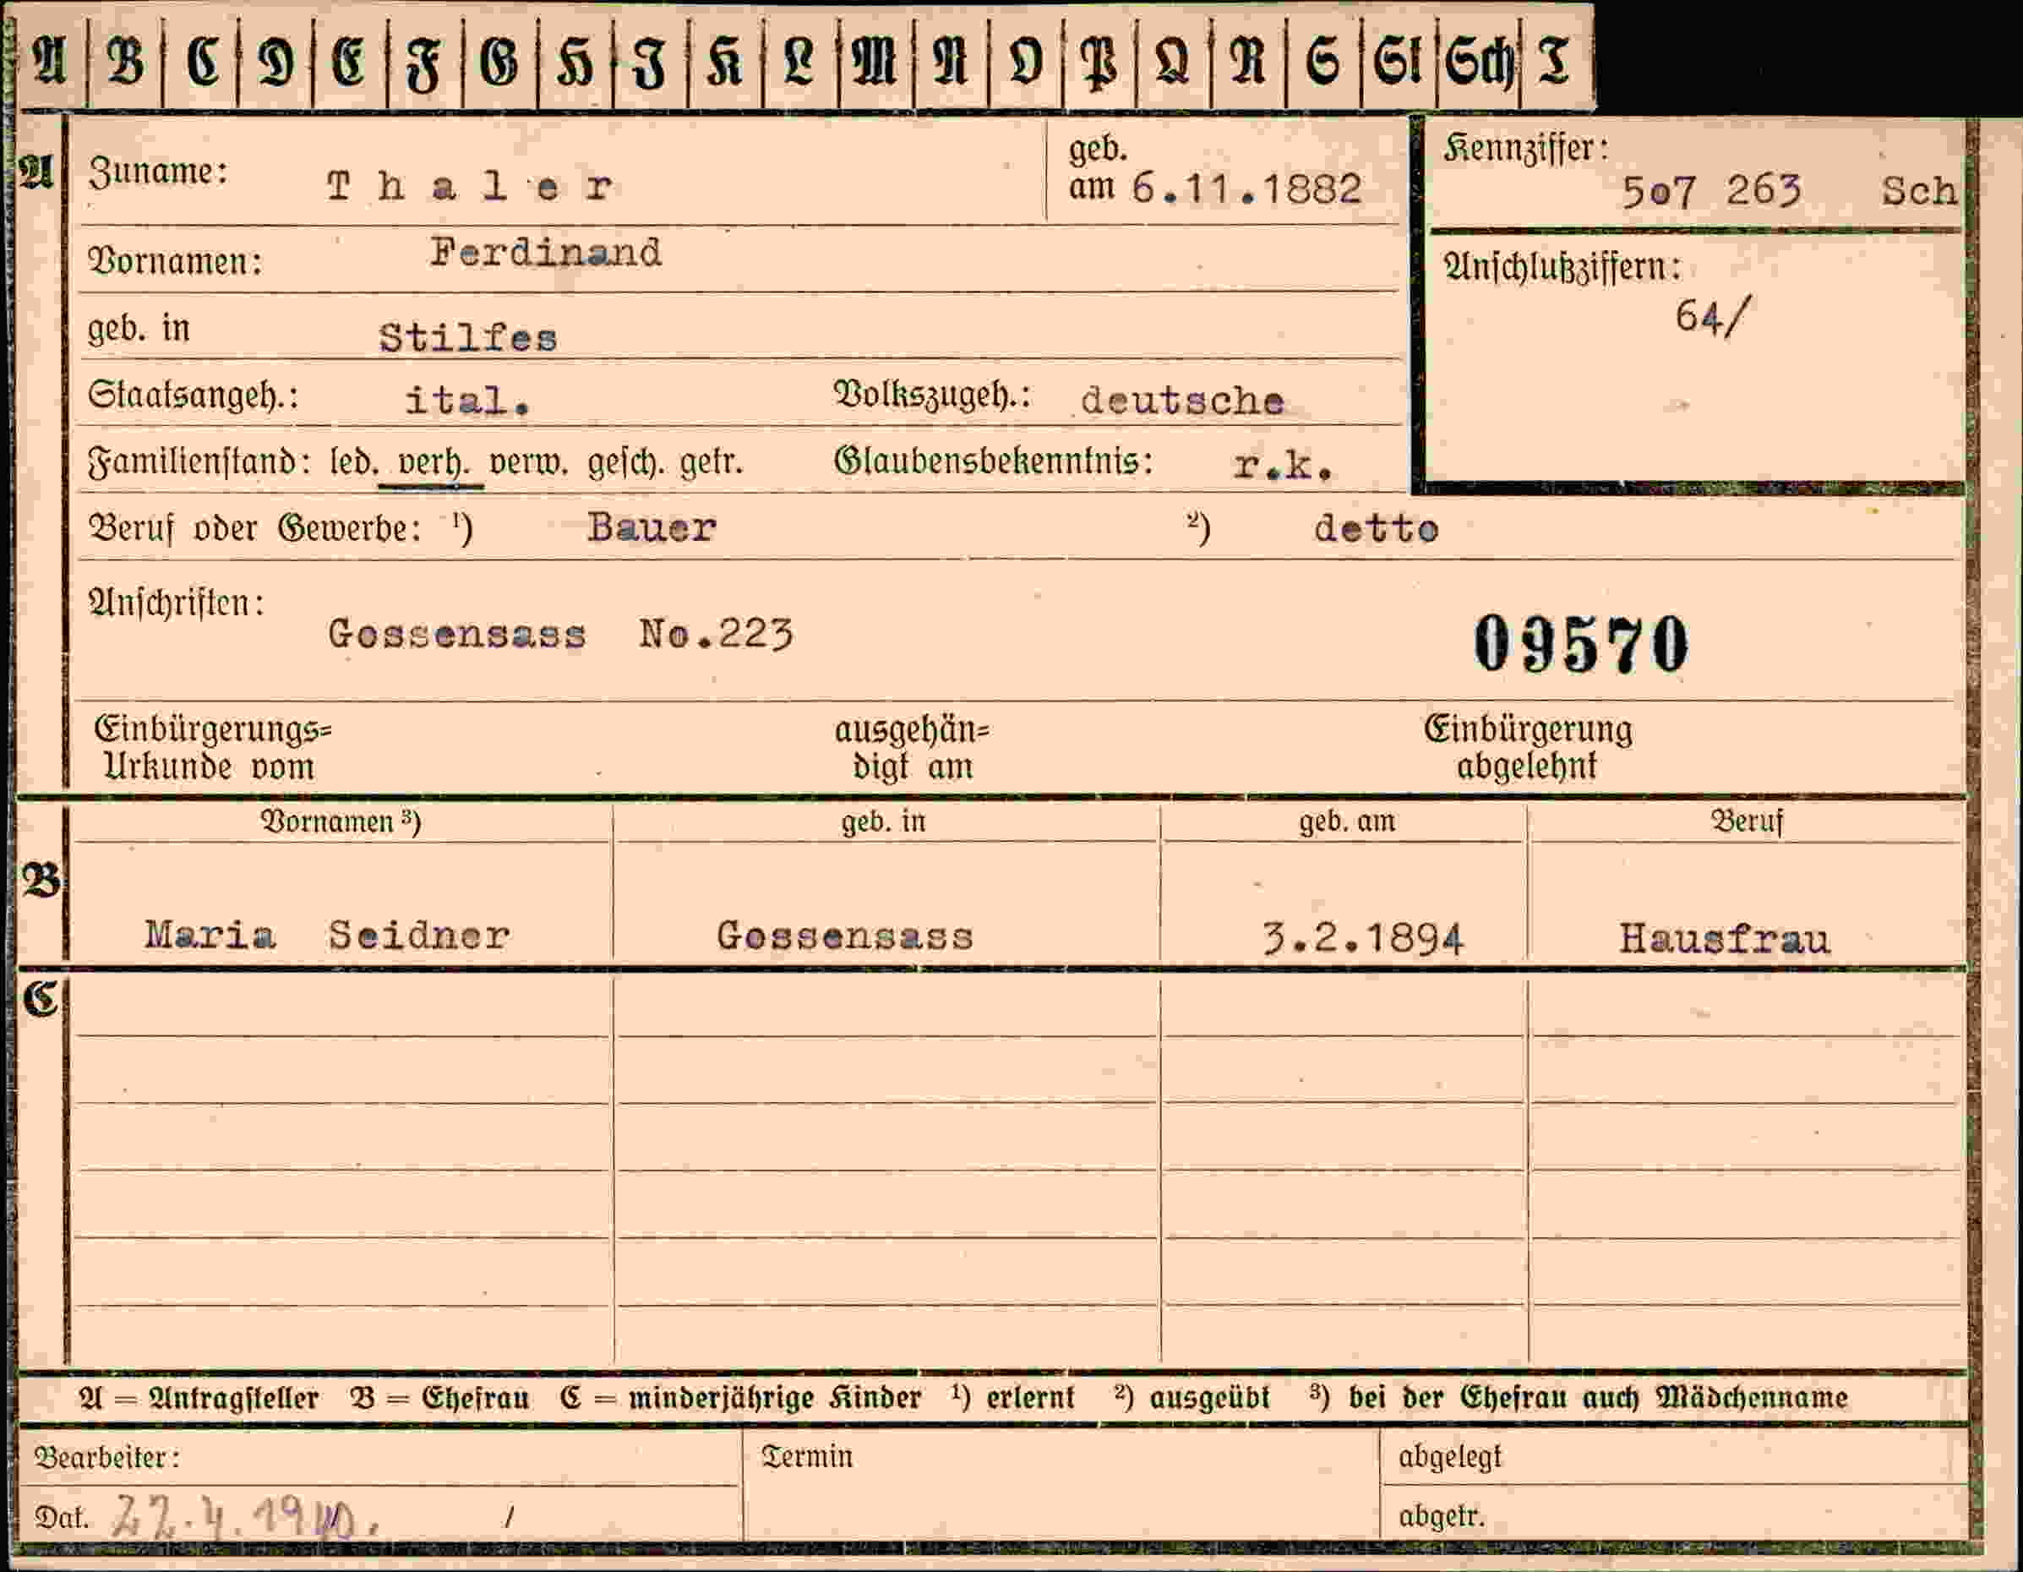Click the 'abgetr.' field label
The height and width of the screenshot is (1572, 2023).
coord(1442,1516)
